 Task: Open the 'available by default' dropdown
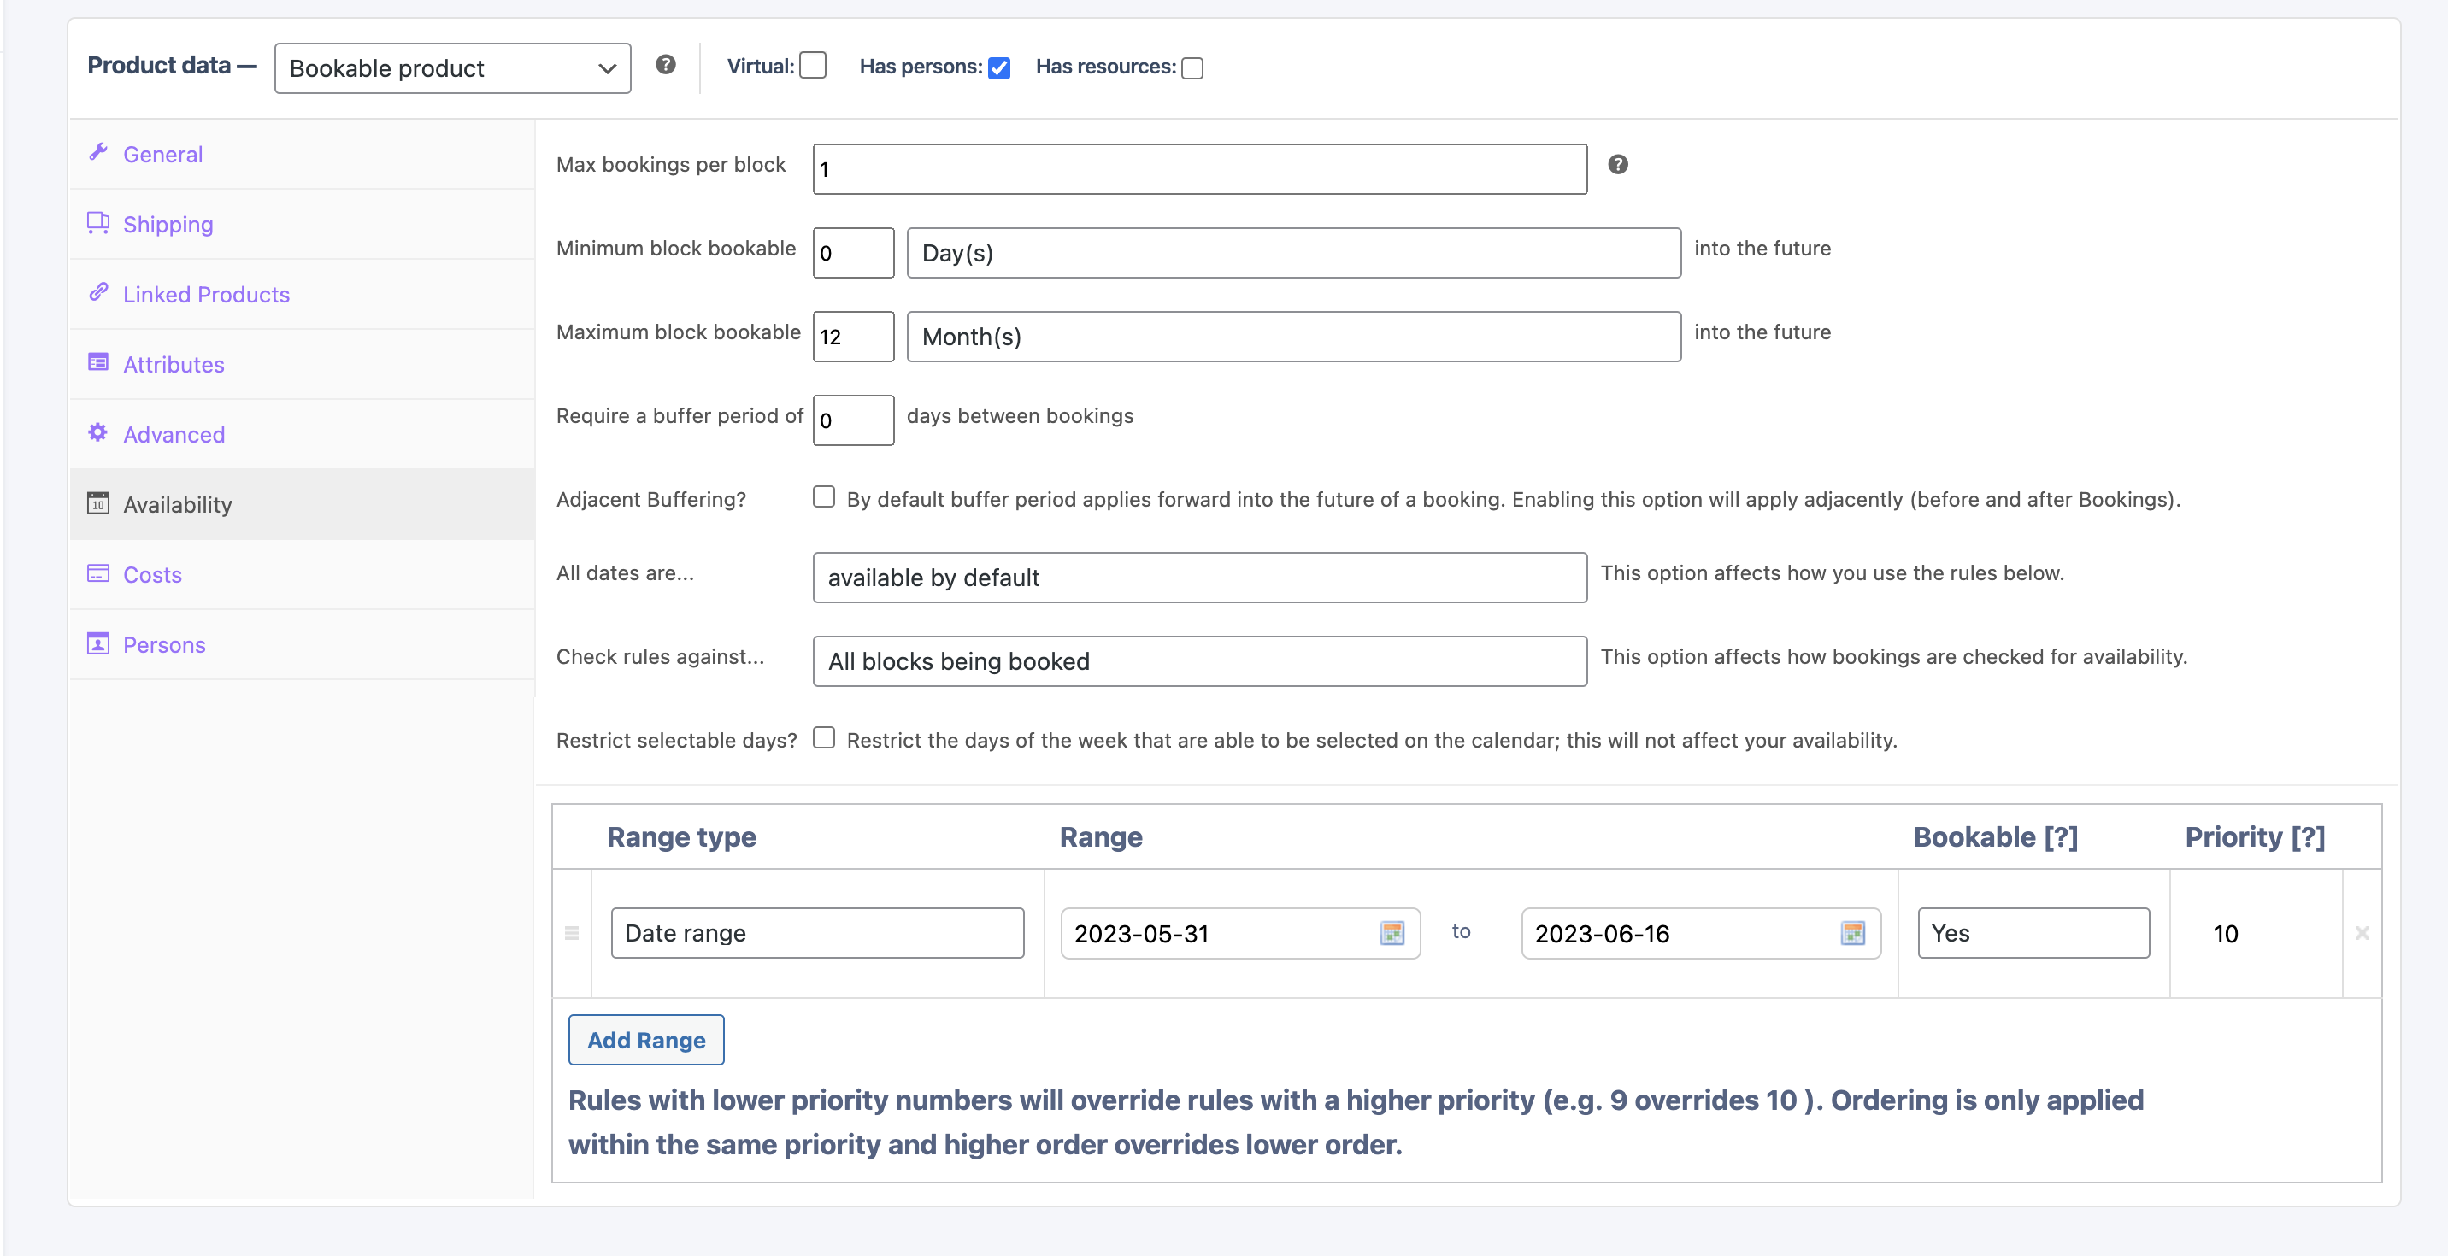tap(1199, 577)
